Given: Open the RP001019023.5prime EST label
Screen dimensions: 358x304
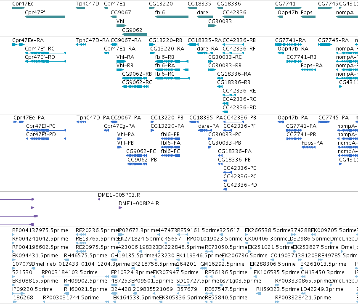Looking at the screenshot, I should point(215,239).
